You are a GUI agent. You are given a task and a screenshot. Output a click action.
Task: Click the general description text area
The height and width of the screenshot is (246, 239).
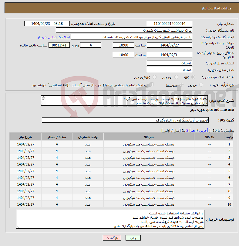click(124, 101)
